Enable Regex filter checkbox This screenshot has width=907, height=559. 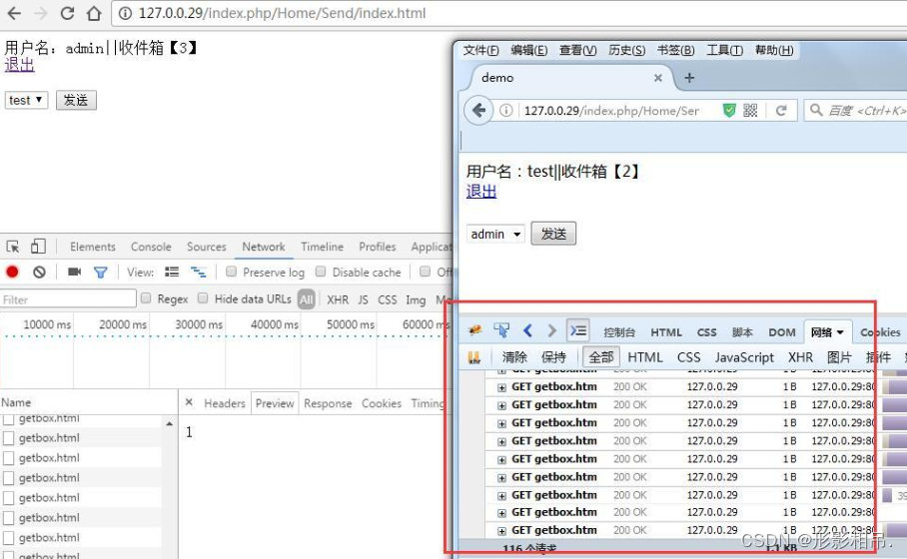click(146, 298)
